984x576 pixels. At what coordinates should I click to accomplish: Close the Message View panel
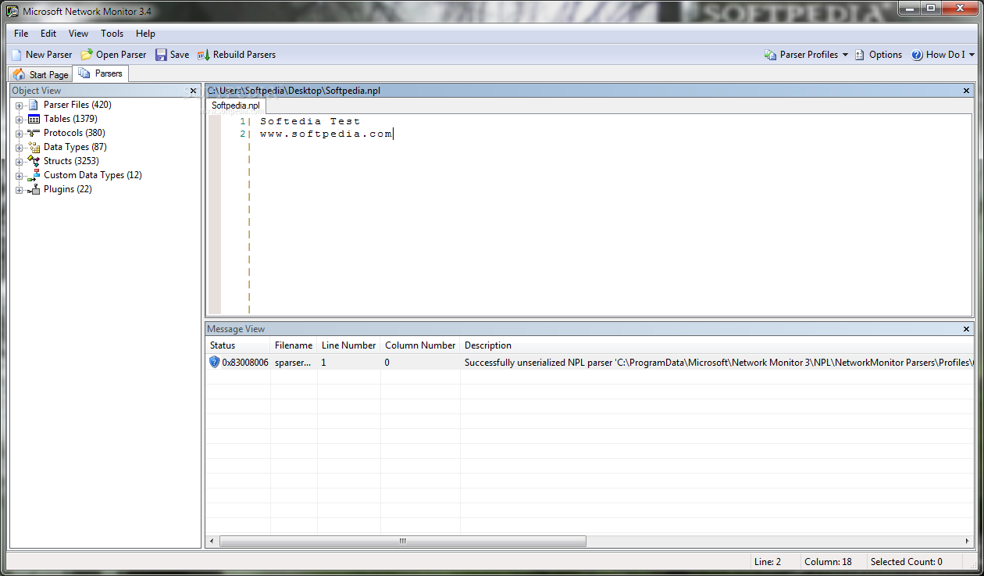[x=966, y=329]
